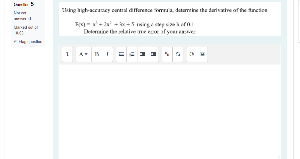Outdent the selected text
The image size is (300, 159).
[143, 54]
